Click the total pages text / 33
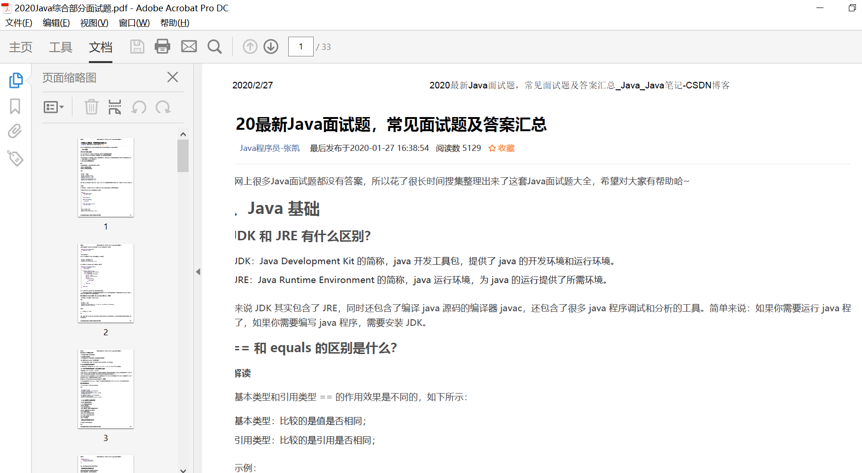862x473 pixels. coord(324,47)
